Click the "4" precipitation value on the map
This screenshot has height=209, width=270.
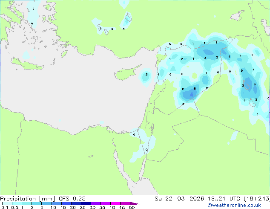coord(229,57)
